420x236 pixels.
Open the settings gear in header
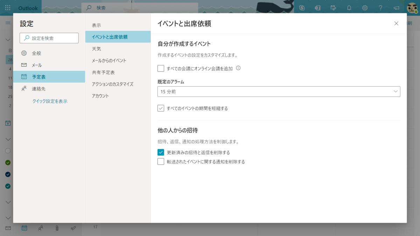[x=365, y=8]
